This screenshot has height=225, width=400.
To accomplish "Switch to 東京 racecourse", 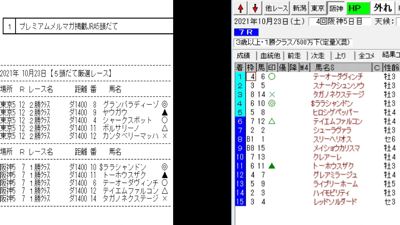I will tap(317, 8).
